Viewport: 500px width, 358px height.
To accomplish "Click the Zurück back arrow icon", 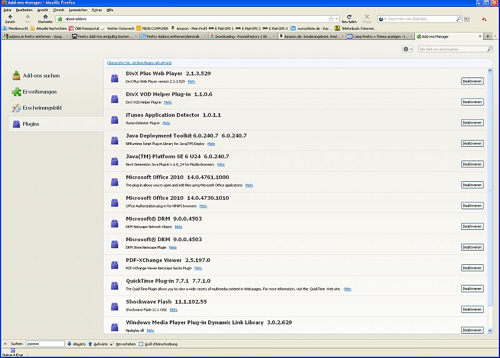I will click(10, 17).
